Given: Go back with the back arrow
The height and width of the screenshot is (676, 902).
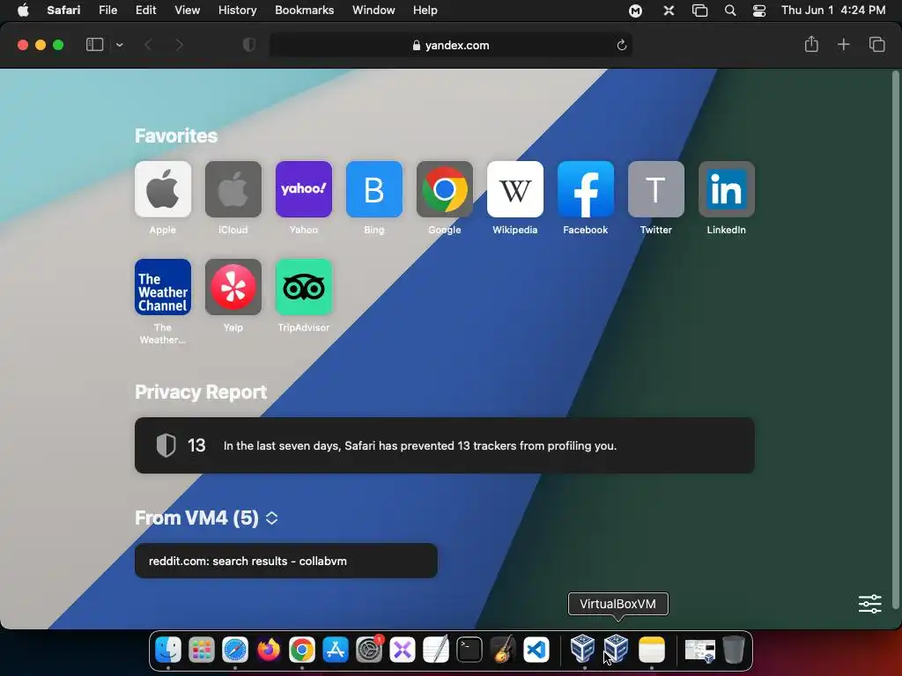Looking at the screenshot, I should (148, 45).
